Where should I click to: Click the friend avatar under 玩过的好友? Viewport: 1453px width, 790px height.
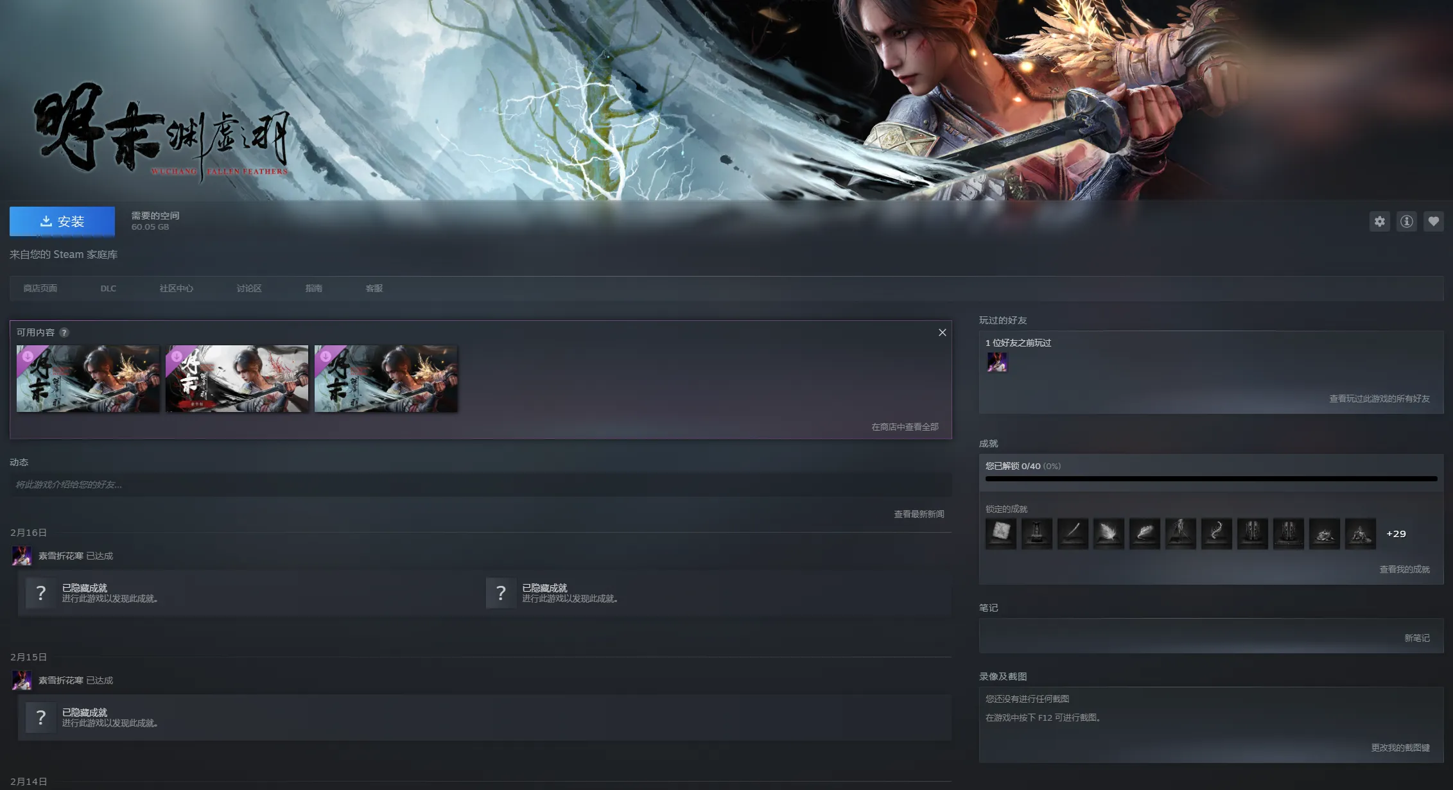996,362
